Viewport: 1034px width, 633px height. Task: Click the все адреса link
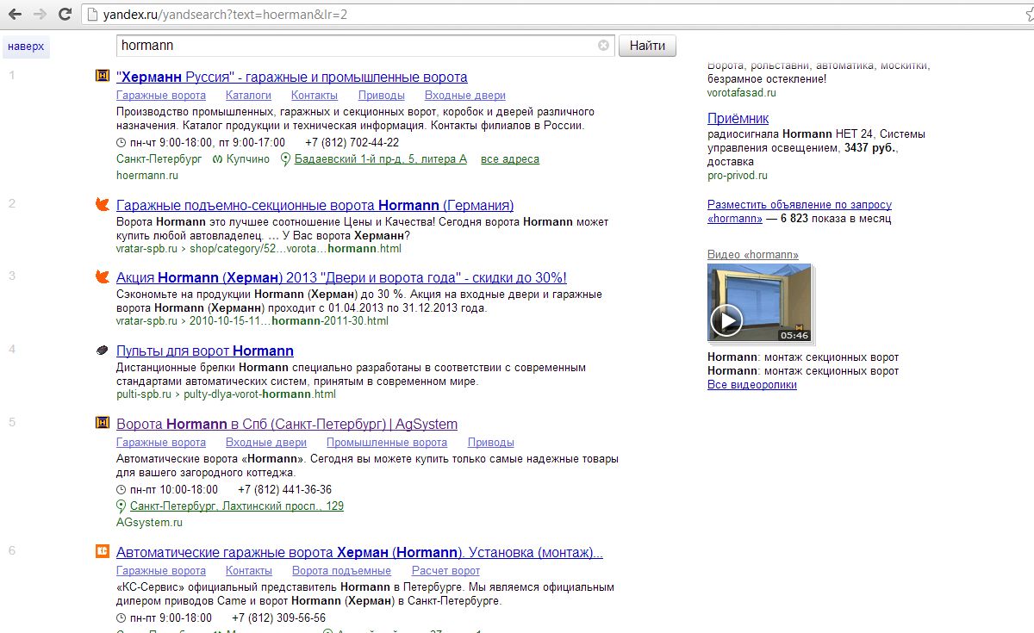510,159
